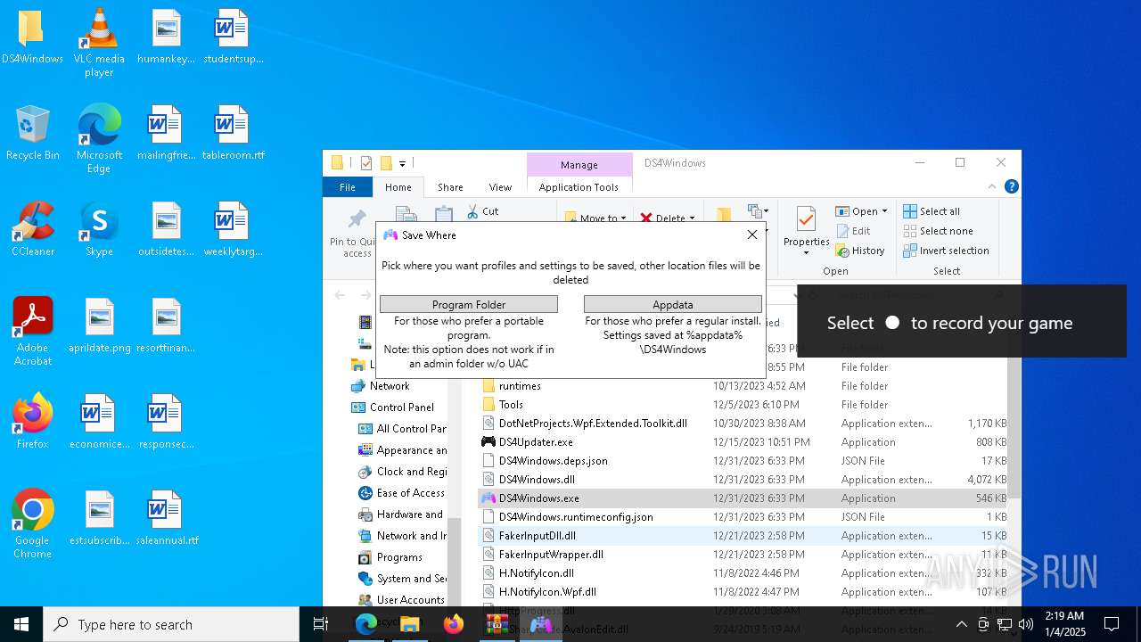Click the History button

(860, 251)
